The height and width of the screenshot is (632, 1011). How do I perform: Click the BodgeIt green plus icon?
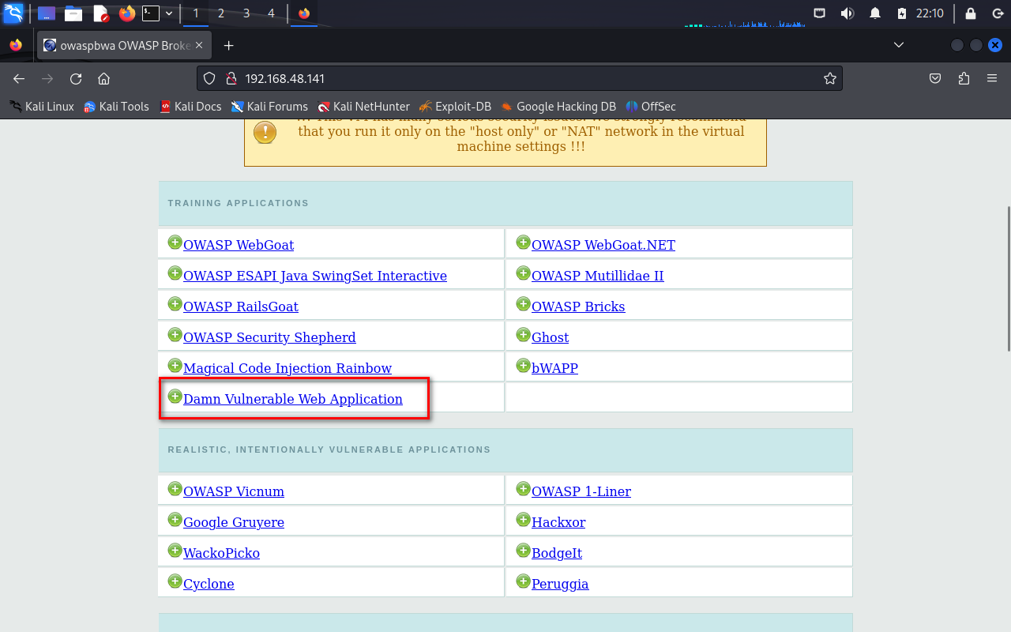click(x=523, y=551)
